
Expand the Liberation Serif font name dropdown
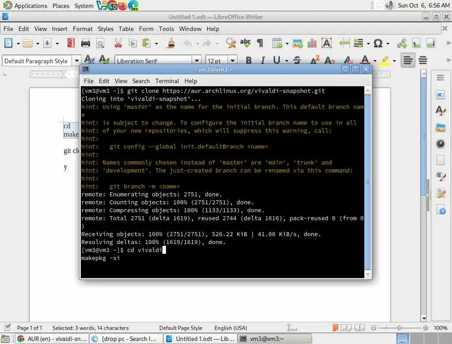coord(196,61)
